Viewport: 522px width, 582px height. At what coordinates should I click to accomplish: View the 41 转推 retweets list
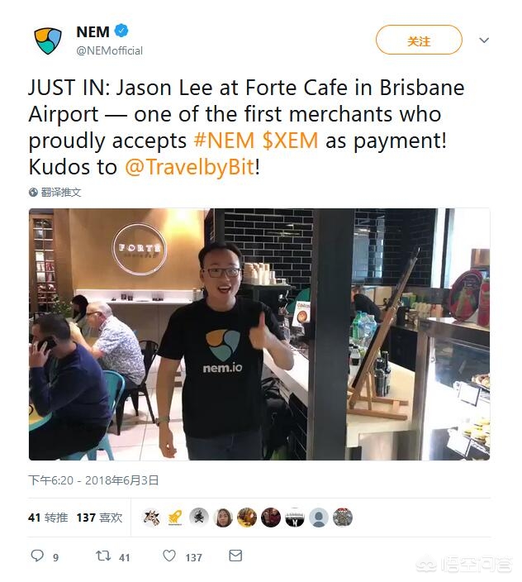[x=48, y=518]
